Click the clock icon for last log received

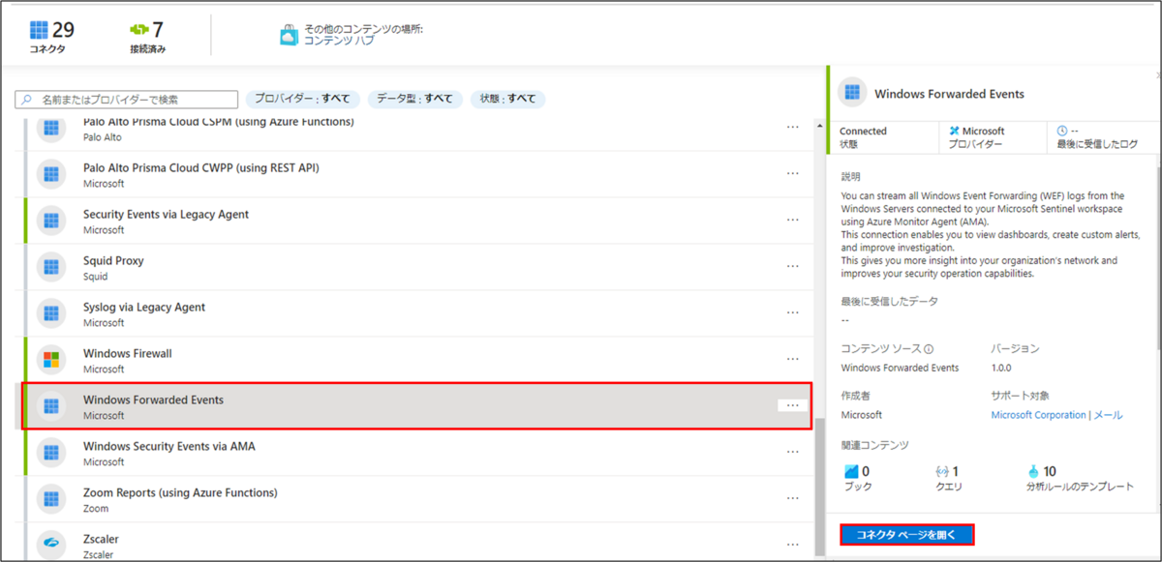[x=1062, y=131]
